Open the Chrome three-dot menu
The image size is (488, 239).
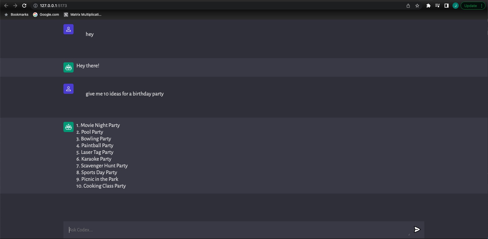click(x=483, y=5)
